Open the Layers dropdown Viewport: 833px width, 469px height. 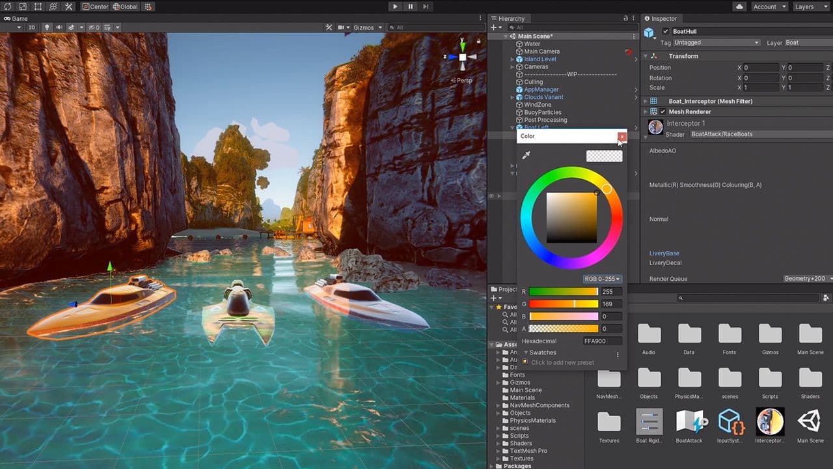coord(809,7)
